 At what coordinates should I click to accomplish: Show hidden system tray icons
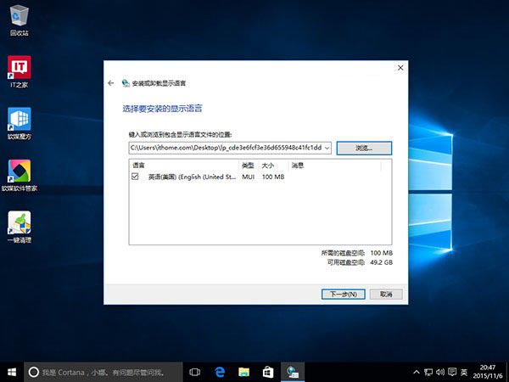point(416,372)
